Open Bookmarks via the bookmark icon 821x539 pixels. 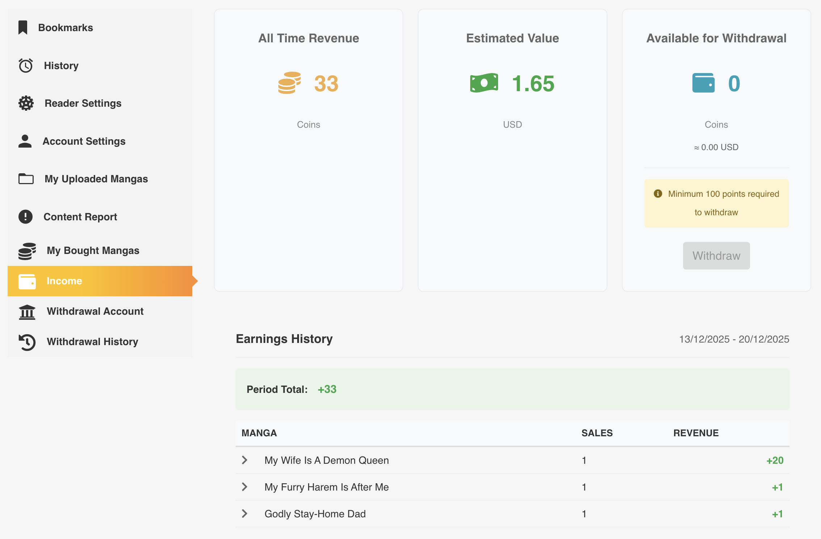[23, 27]
